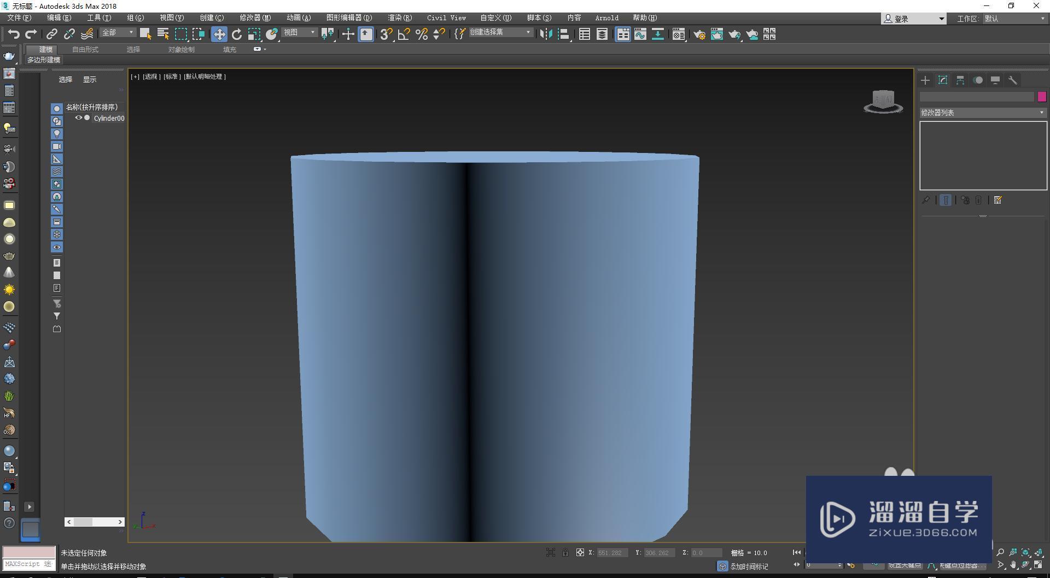Open the 视图 reference coordinate dropdown
Image resolution: width=1050 pixels, height=578 pixels.
tap(300, 33)
